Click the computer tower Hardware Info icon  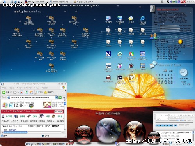[152, 9]
